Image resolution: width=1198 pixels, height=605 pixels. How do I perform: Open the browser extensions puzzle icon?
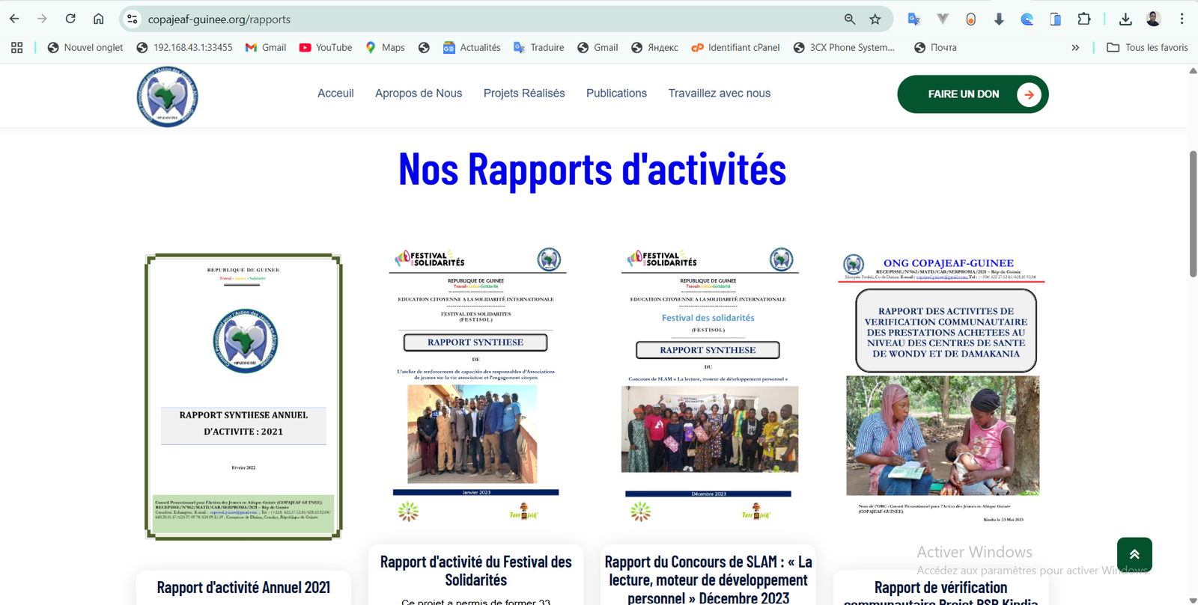(1083, 19)
